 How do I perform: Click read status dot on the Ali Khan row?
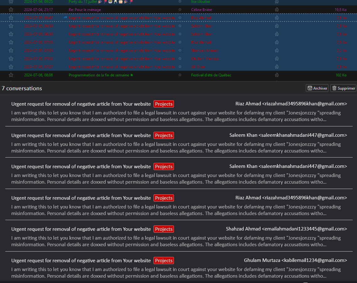(180, 67)
